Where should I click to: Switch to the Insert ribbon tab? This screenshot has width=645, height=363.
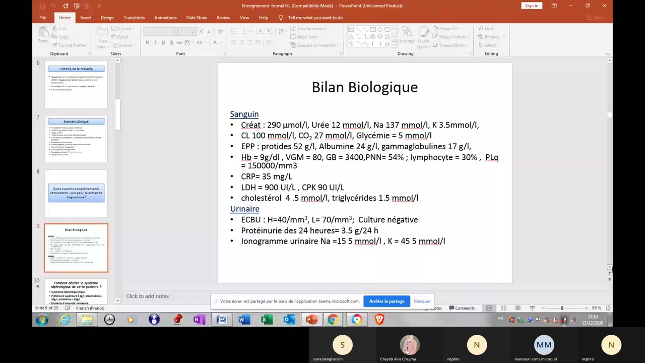(86, 18)
